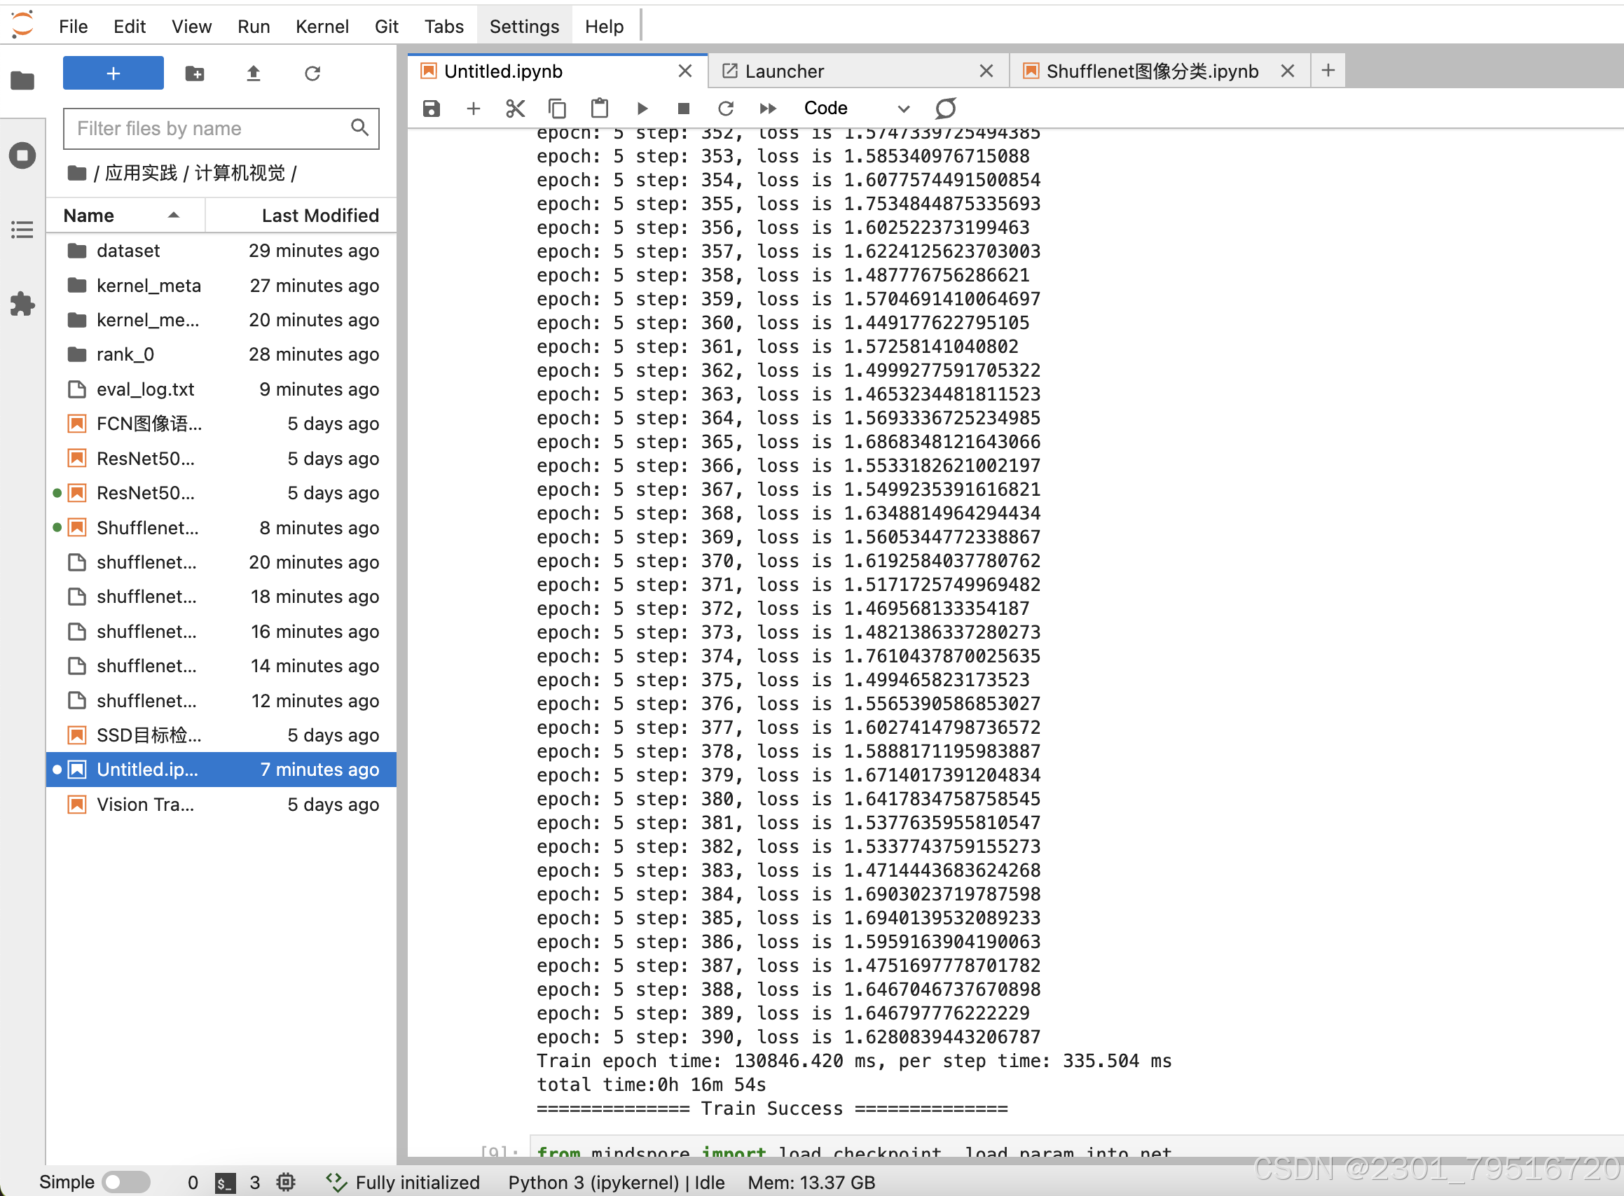This screenshot has width=1624, height=1196.
Task: Toggle Simple mode switch in status bar
Action: point(126,1182)
